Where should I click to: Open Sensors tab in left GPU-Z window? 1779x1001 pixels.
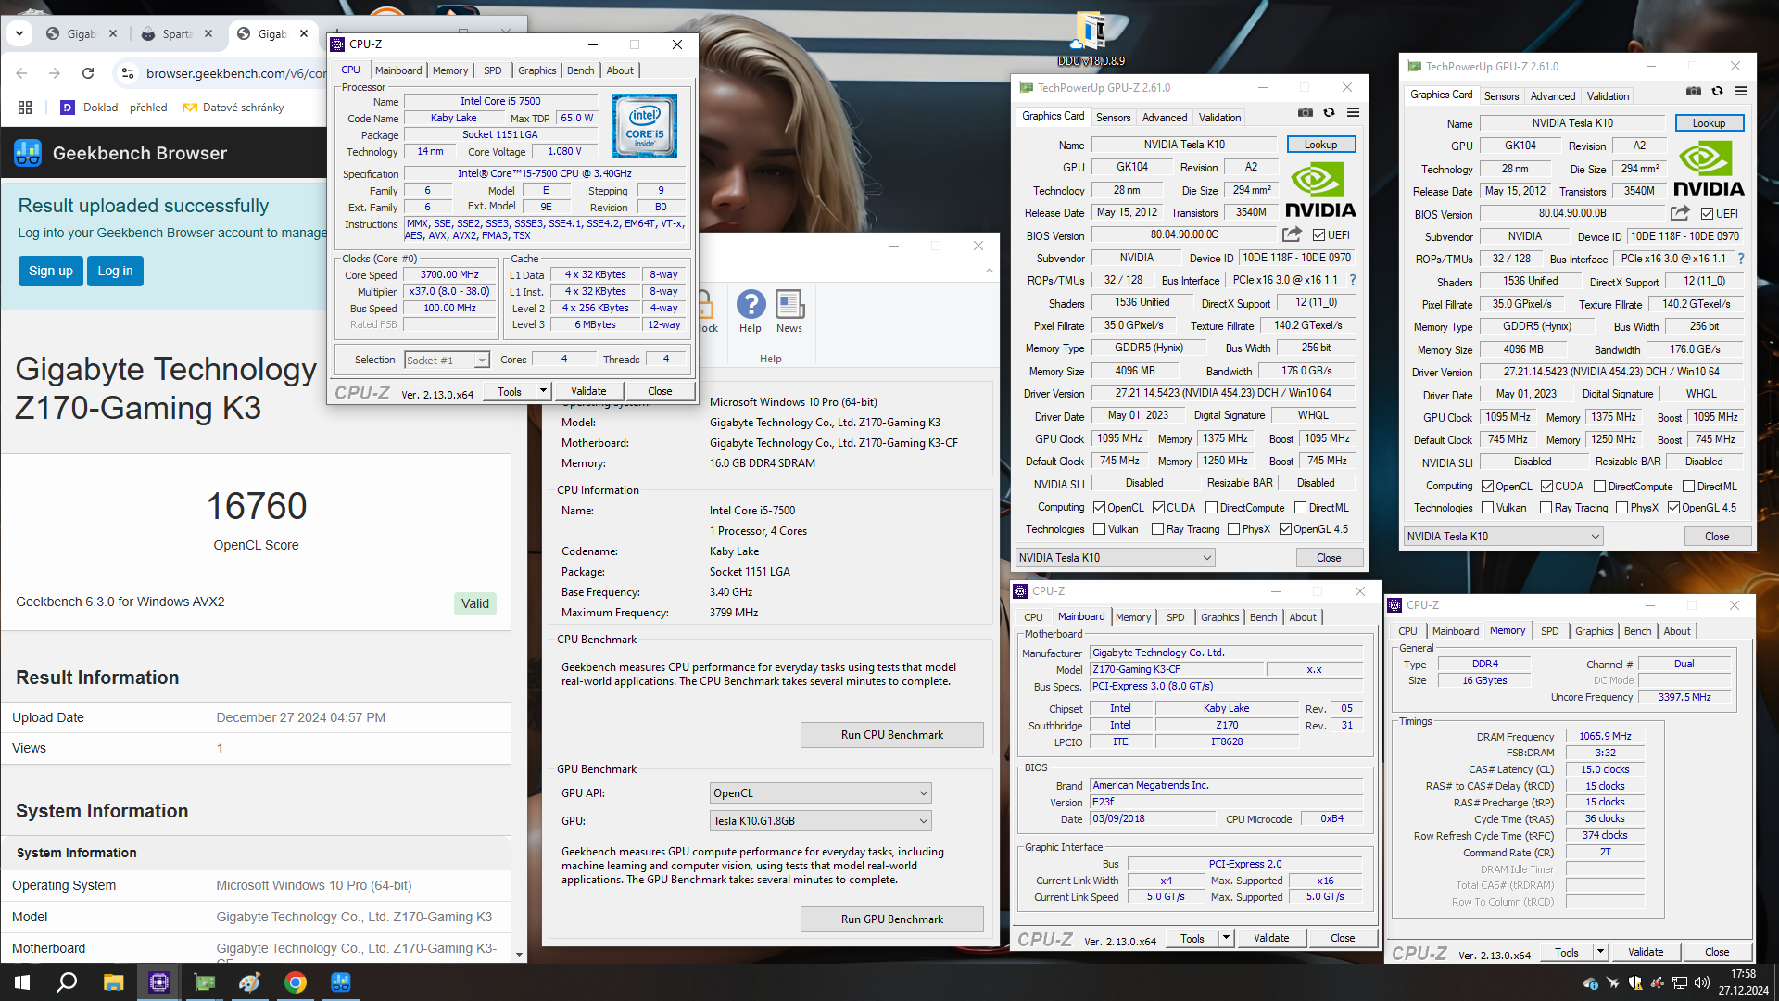(x=1113, y=118)
